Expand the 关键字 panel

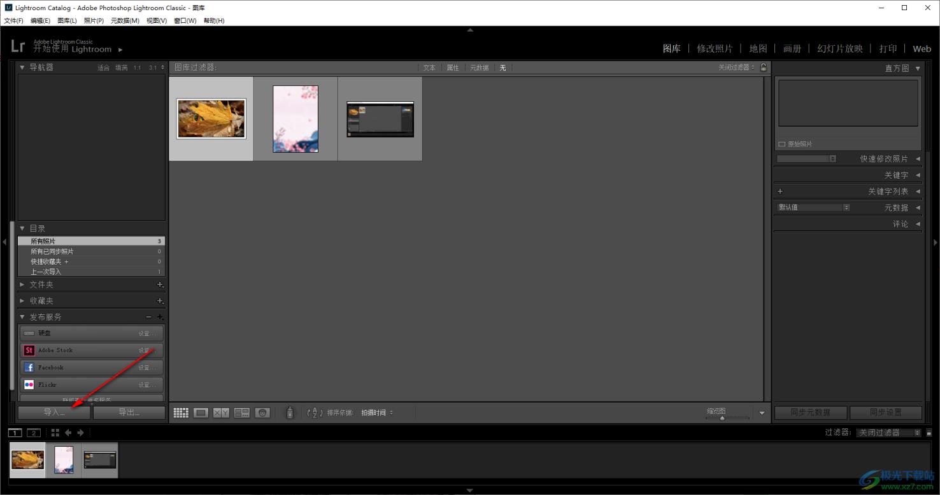[918, 175]
